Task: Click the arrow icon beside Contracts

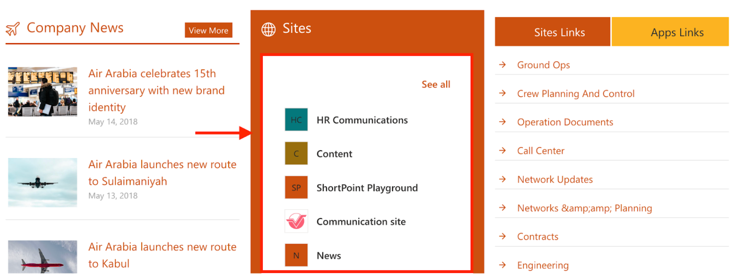Action: (503, 236)
